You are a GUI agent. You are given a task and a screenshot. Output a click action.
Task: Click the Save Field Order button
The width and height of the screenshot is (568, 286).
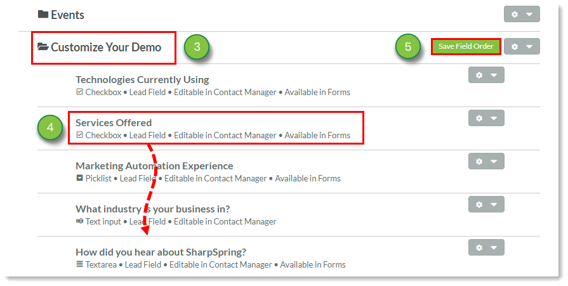pyautogui.click(x=466, y=46)
